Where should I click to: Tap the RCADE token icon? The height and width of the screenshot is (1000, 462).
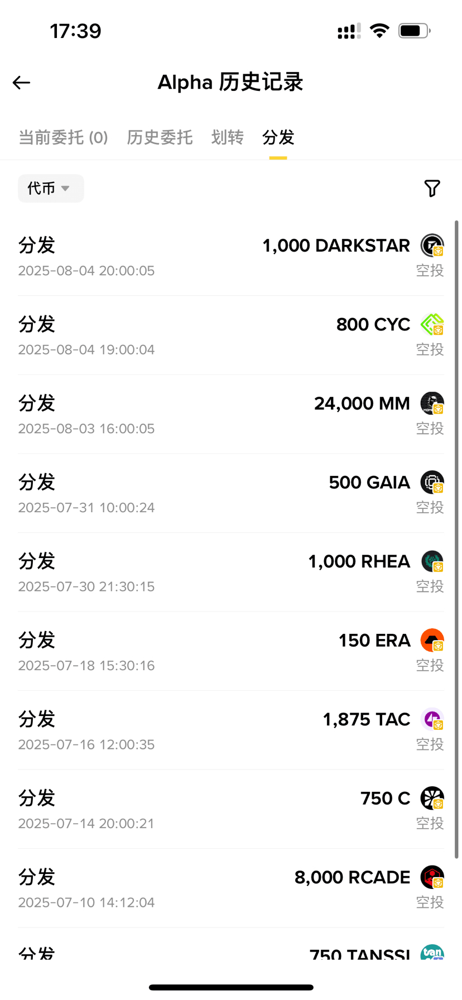(x=432, y=877)
